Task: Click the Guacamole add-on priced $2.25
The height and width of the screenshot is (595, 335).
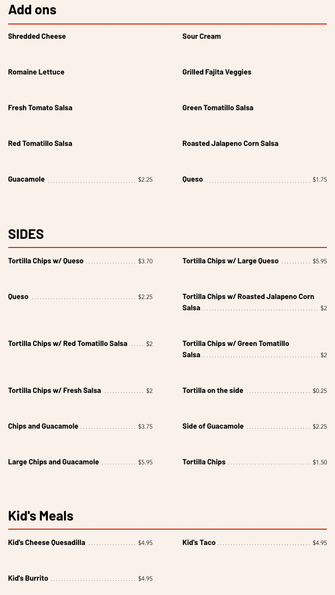Action: 26,179
